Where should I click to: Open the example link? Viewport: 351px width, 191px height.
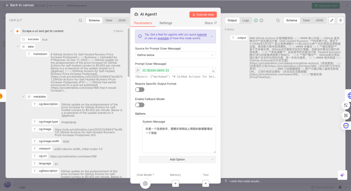163,38
